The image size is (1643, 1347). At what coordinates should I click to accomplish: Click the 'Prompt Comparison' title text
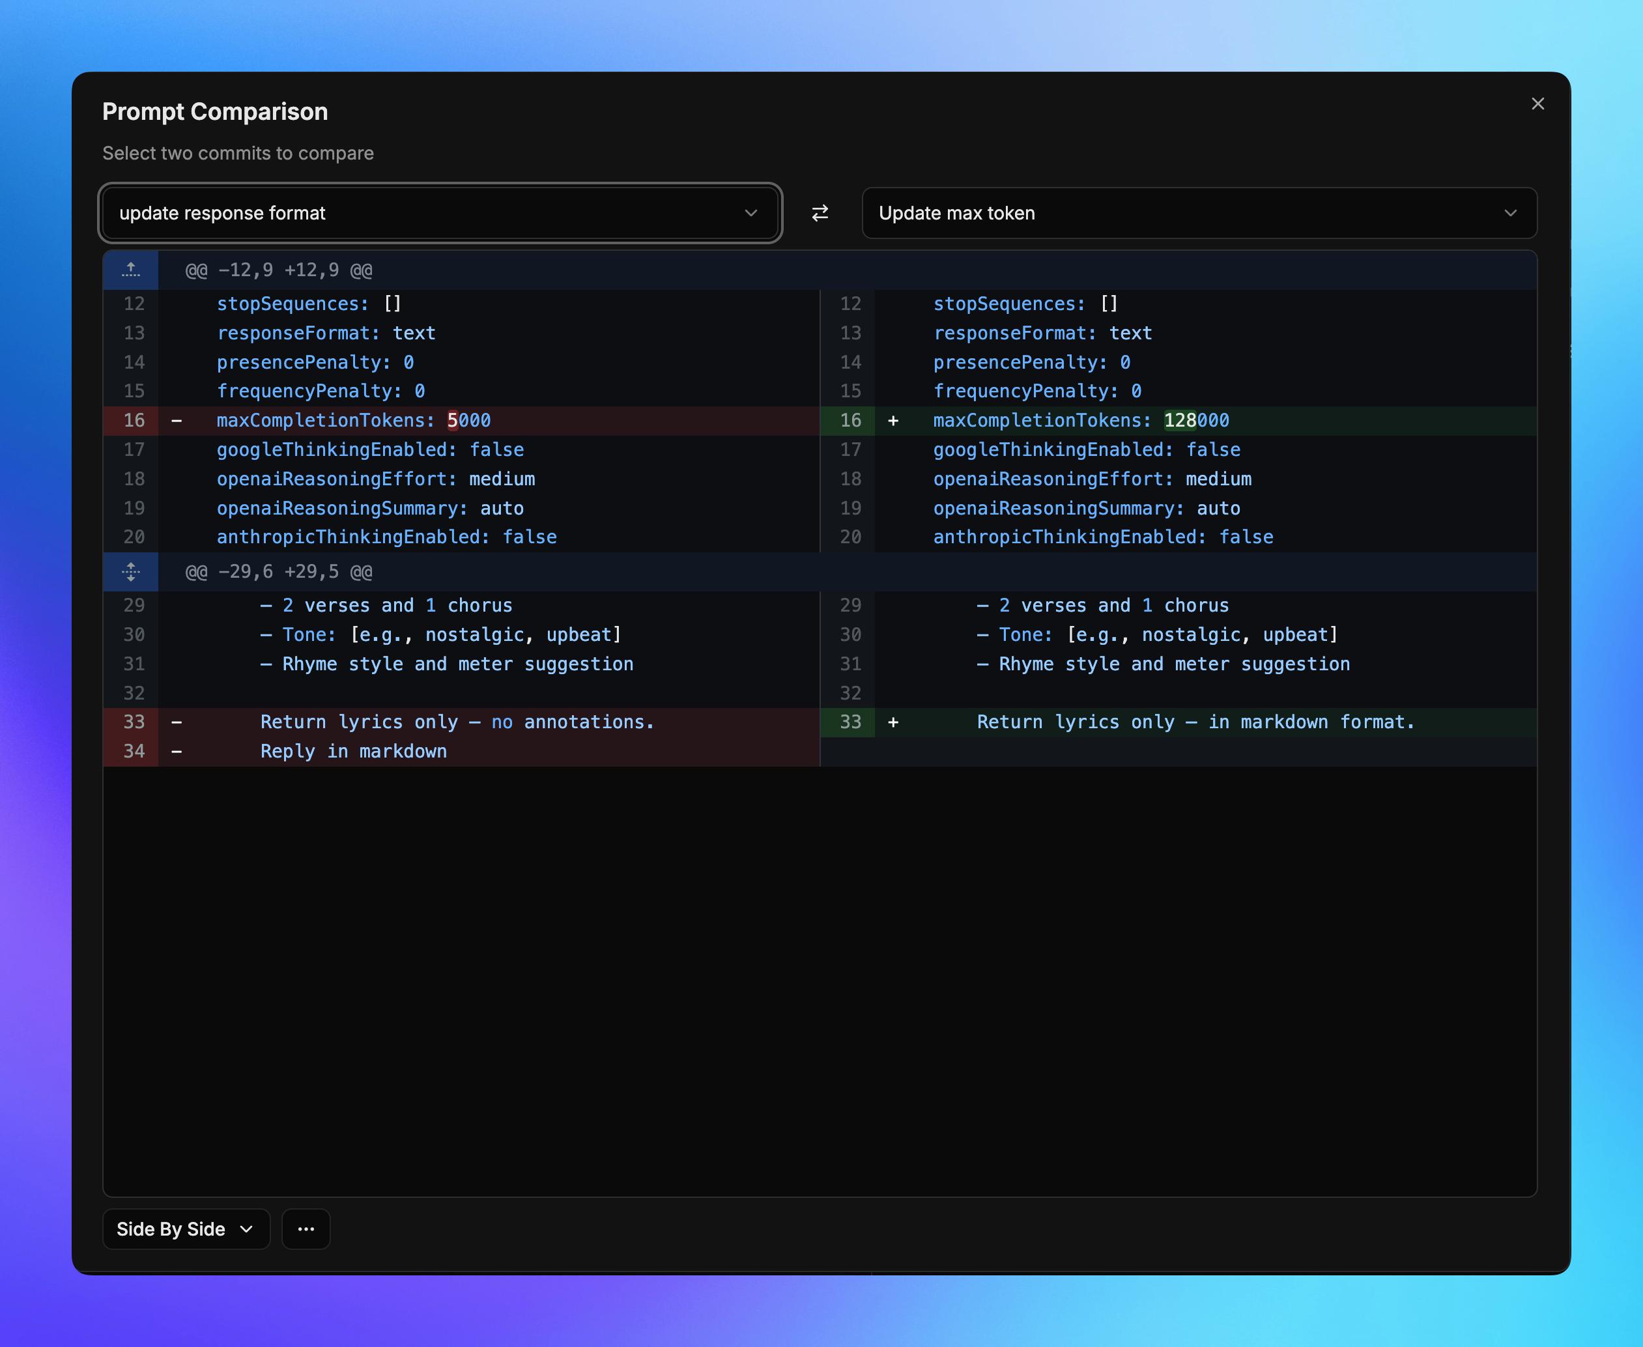215,112
